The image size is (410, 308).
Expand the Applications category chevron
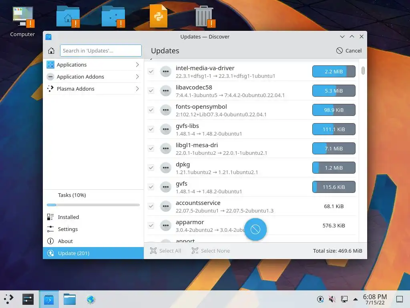pos(137,65)
